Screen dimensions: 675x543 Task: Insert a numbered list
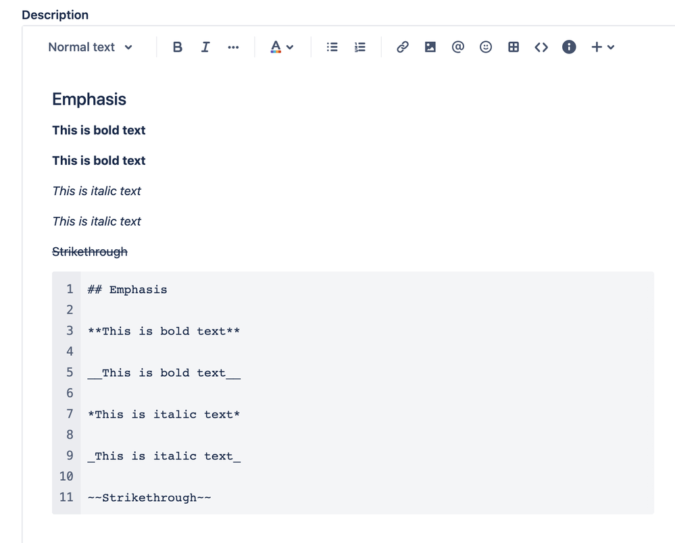pyautogui.click(x=360, y=47)
